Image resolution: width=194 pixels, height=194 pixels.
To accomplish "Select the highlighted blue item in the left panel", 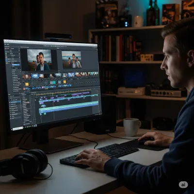I will pos(16,65).
